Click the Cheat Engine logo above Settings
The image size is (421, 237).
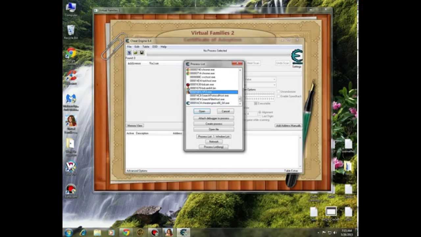(297, 57)
